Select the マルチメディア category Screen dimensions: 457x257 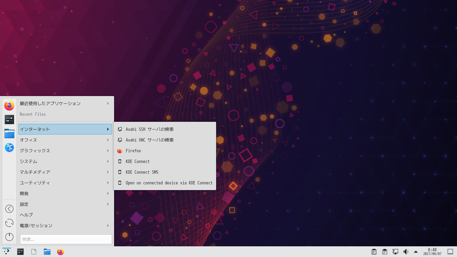[65, 172]
